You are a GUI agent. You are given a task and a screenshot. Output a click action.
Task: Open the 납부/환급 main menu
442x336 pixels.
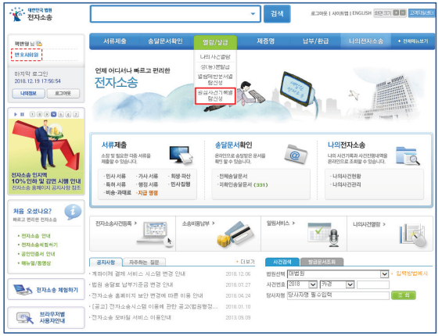315,41
